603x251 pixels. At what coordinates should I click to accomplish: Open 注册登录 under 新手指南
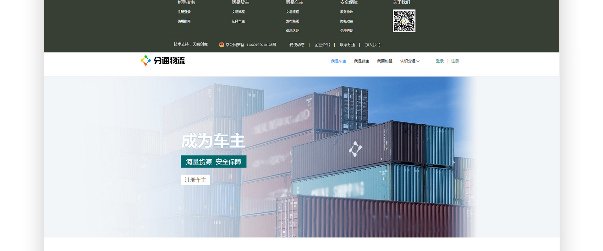pos(184,12)
